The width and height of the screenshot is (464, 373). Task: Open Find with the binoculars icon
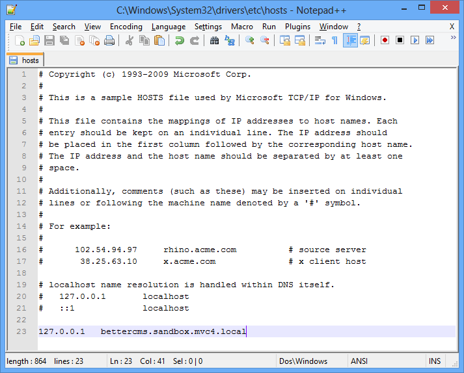click(214, 40)
